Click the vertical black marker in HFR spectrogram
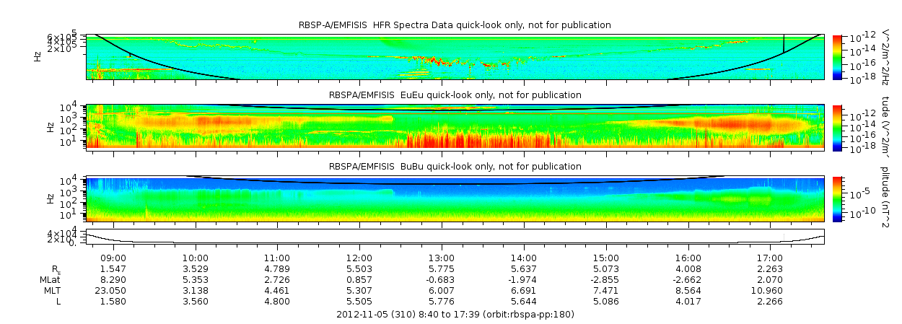Image resolution: width=902 pixels, height=324 pixels. [x=784, y=43]
